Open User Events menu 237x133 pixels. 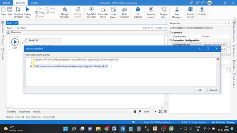114,13
